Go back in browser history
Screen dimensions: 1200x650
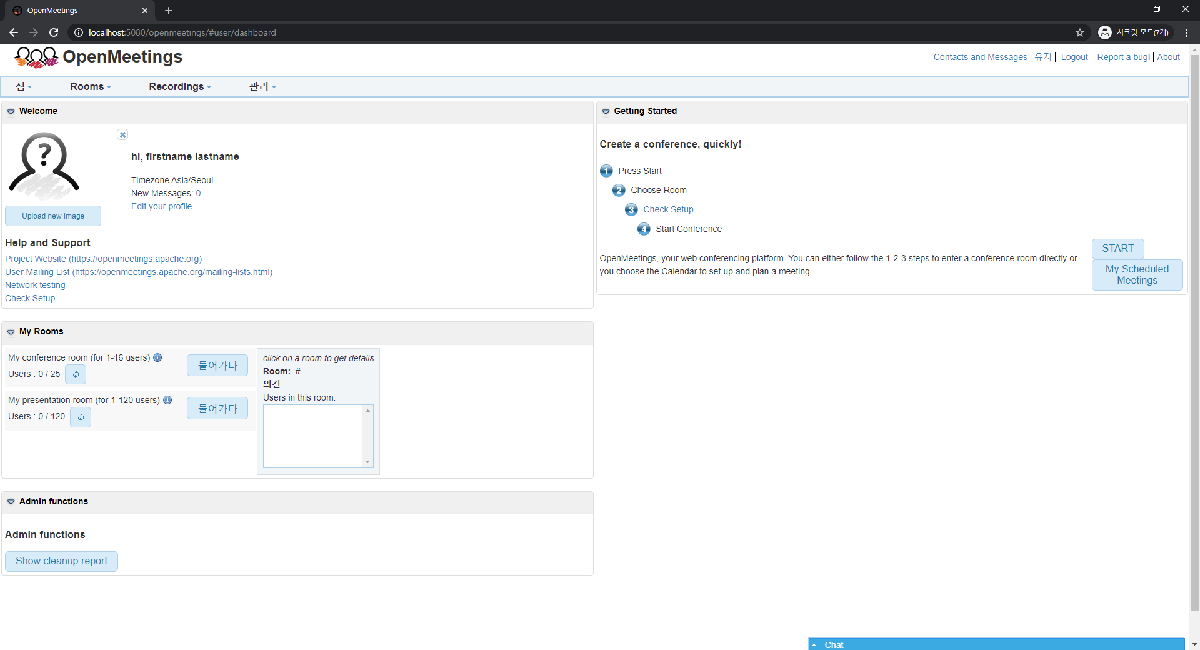pyautogui.click(x=14, y=32)
